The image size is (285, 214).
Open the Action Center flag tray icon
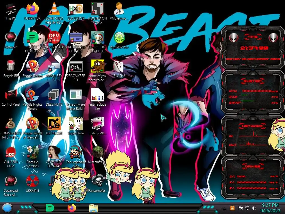241,208
